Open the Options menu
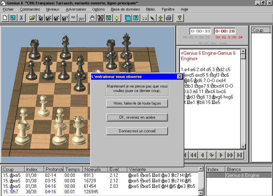This screenshot has height=196, width=273. point(99,10)
